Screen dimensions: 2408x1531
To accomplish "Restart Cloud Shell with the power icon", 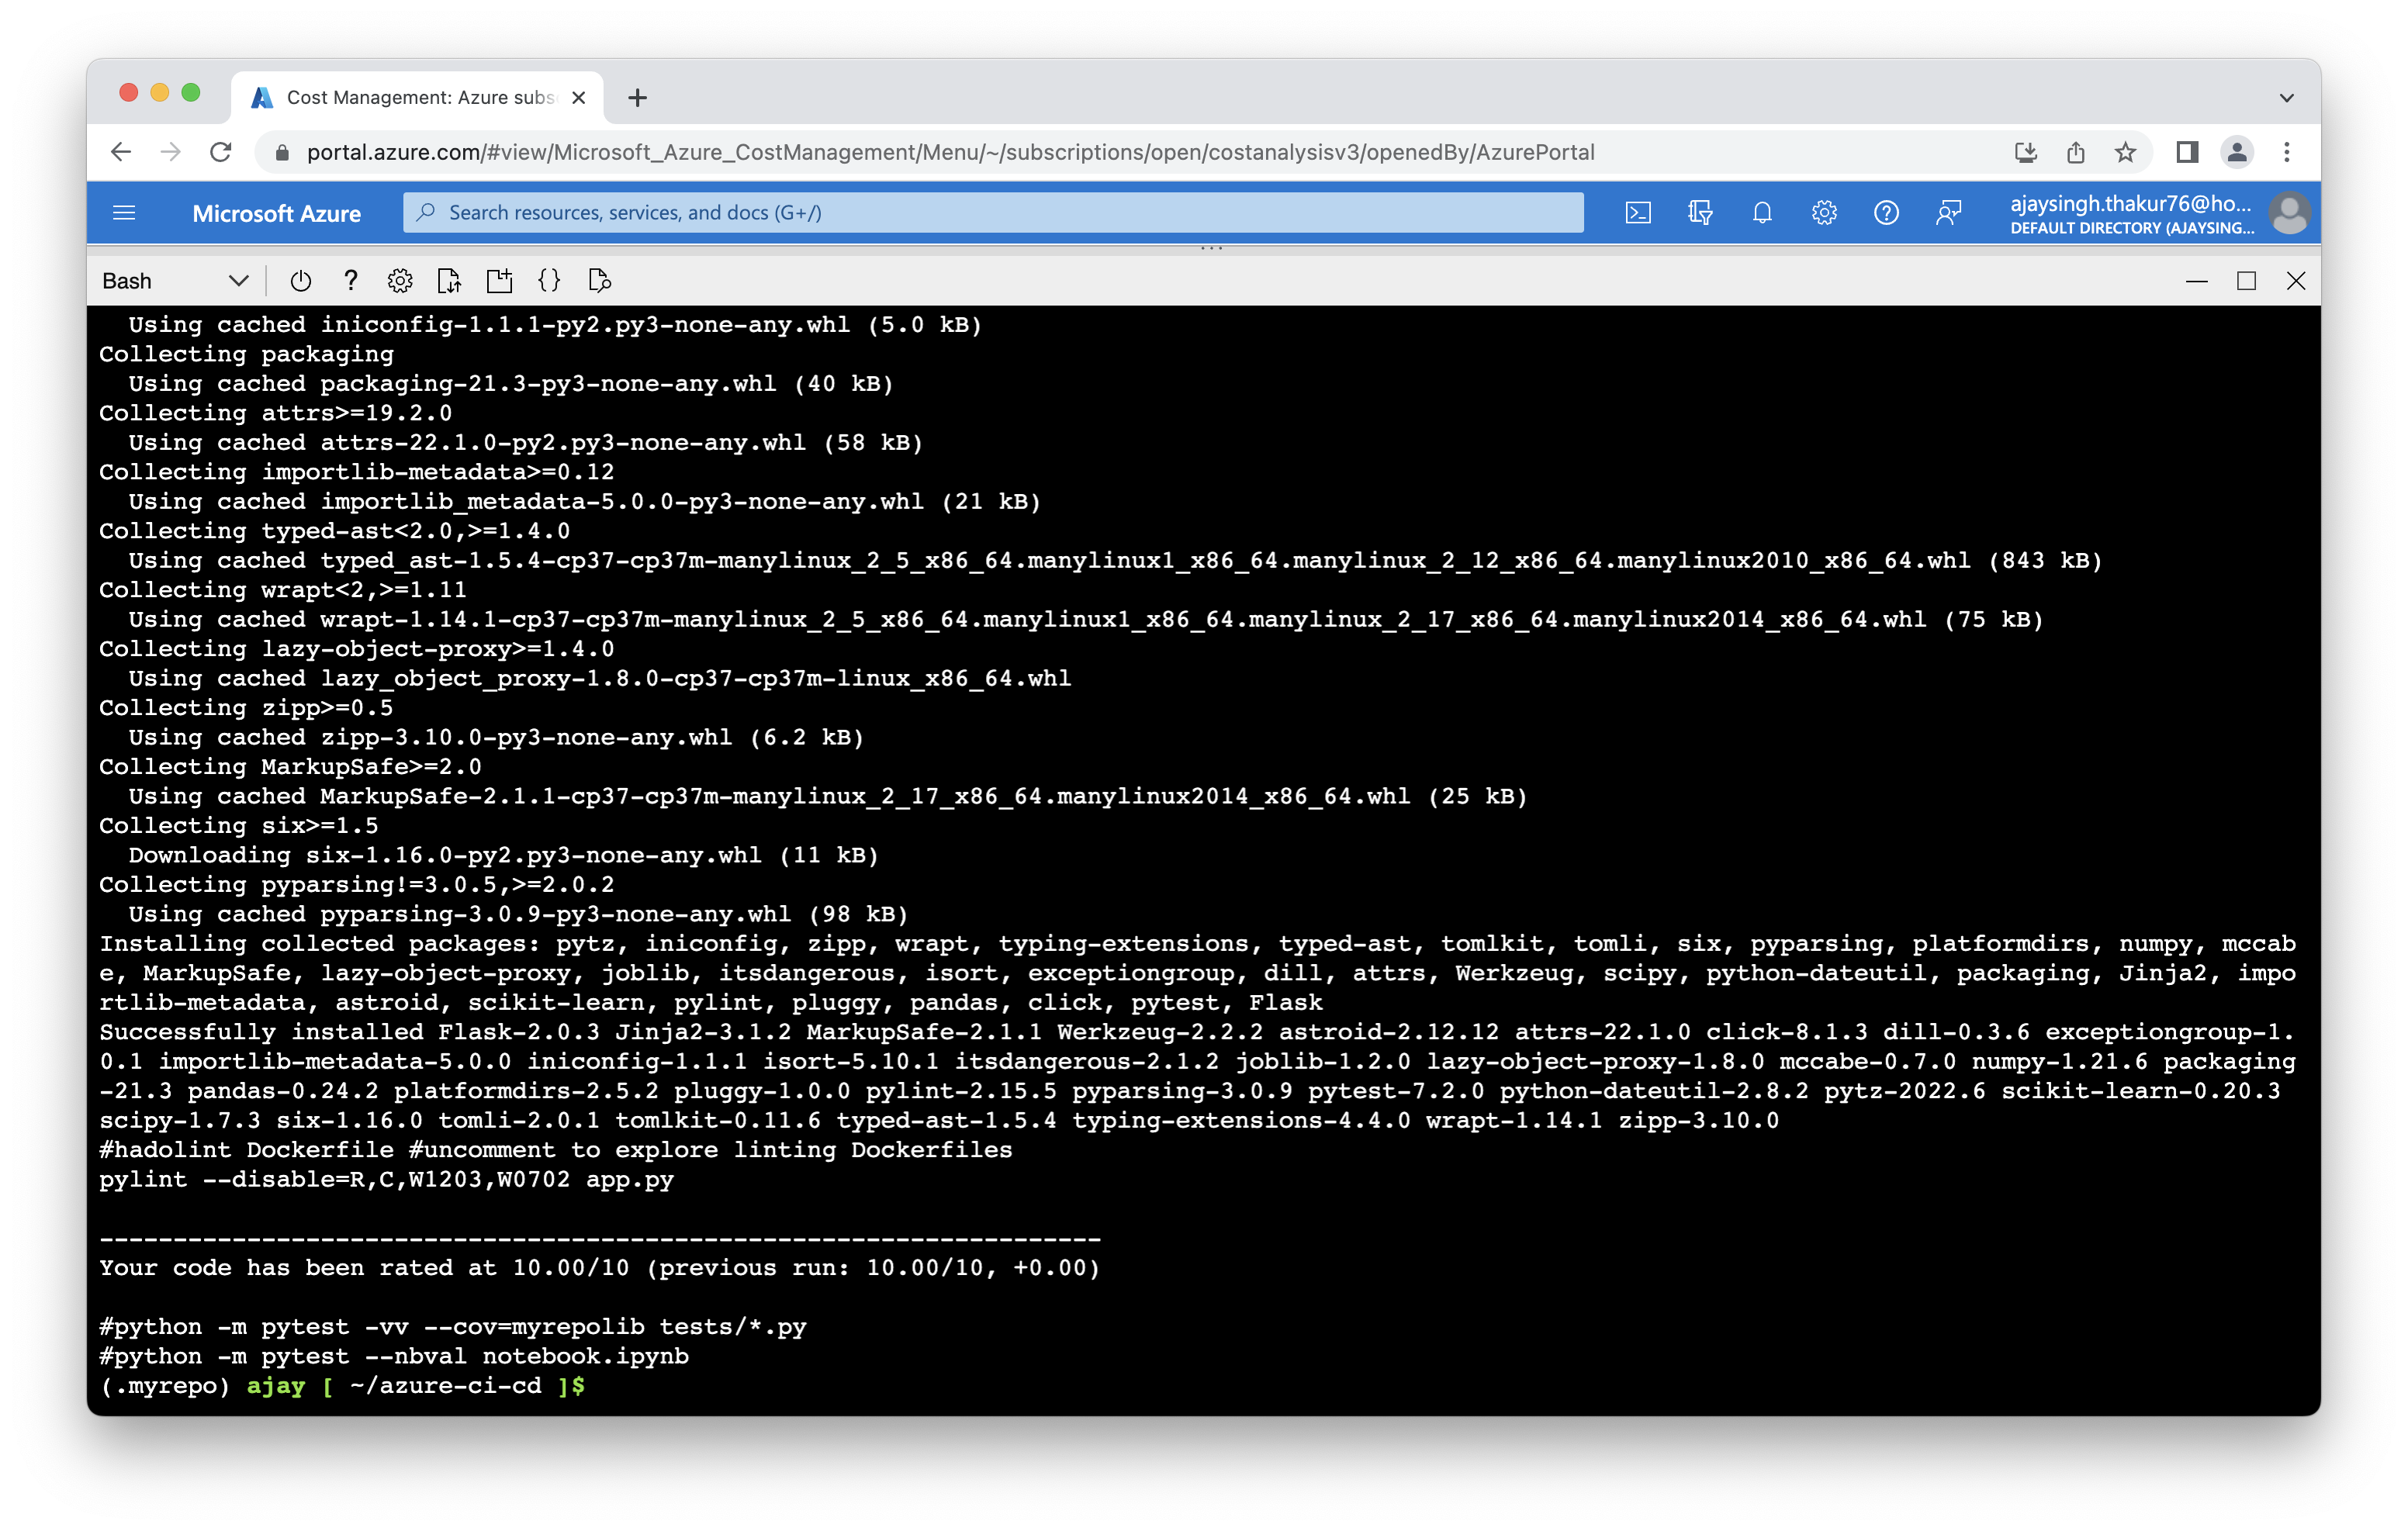I will click(300, 281).
